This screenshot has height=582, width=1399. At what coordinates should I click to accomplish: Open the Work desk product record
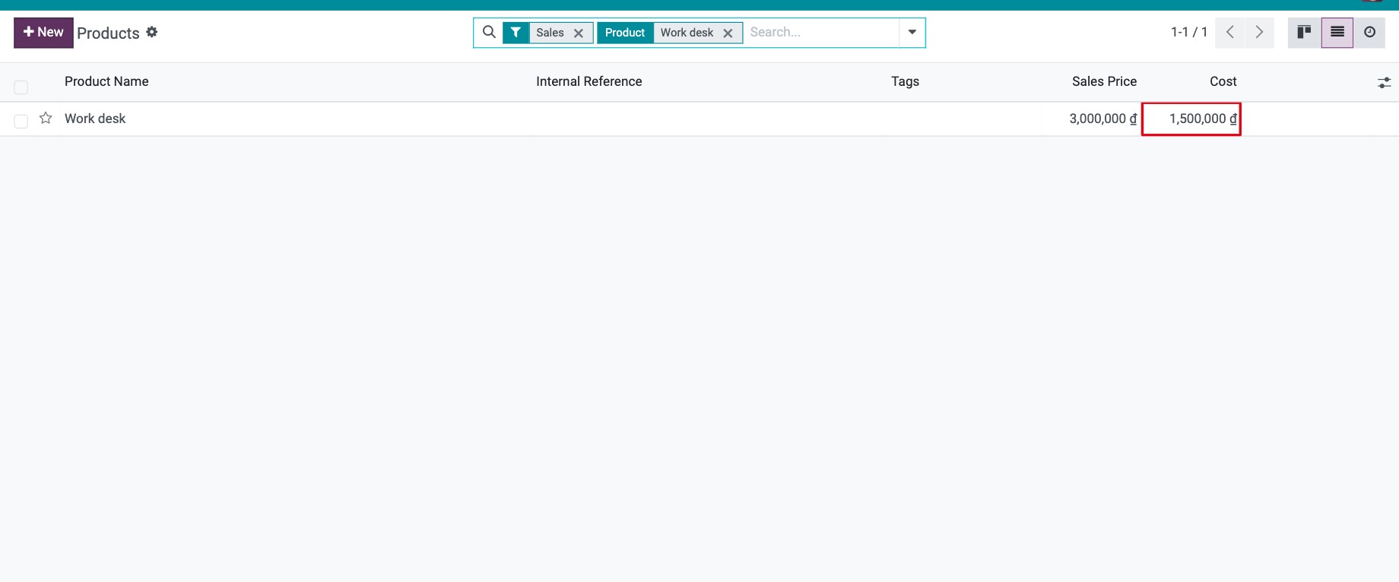tap(95, 119)
